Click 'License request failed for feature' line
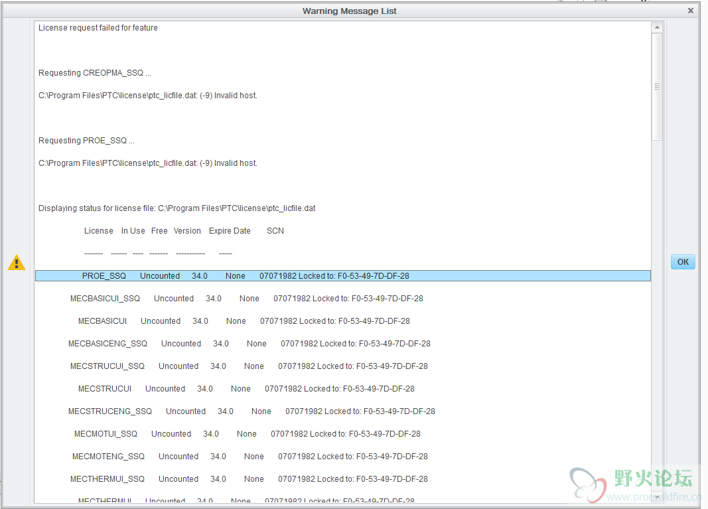 click(x=98, y=28)
